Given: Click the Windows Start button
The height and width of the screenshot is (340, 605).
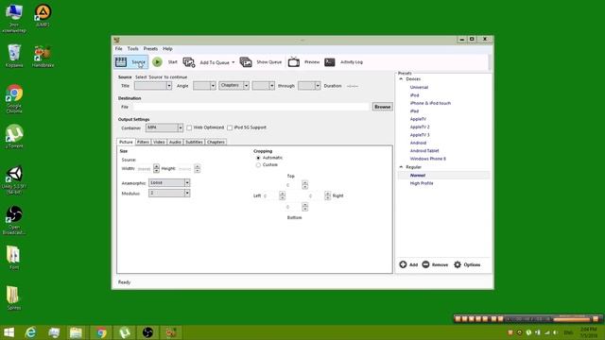Looking at the screenshot, I should [x=9, y=332].
